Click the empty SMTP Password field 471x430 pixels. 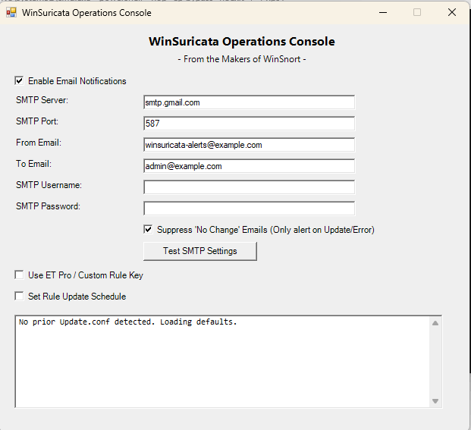249,209
